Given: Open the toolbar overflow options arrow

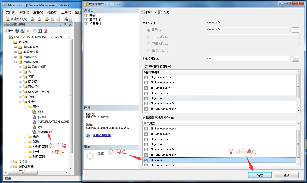Looking at the screenshot, I should point(71,20).
